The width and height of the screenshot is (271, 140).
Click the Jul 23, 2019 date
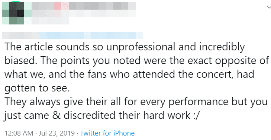(57, 133)
